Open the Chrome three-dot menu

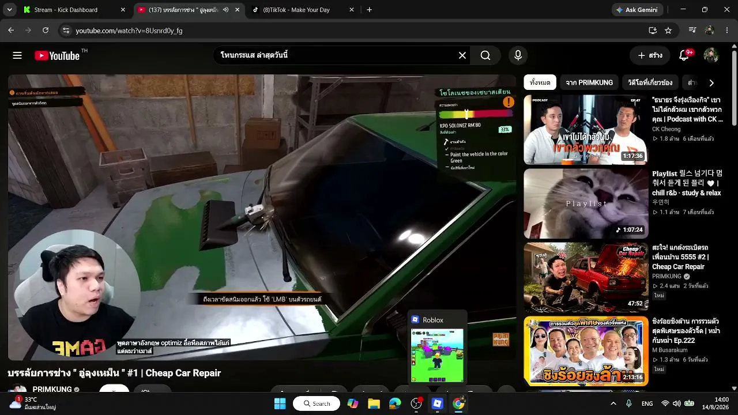[x=726, y=30]
